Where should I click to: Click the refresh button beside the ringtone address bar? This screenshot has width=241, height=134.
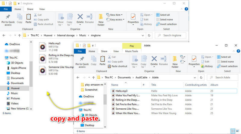point(149,35)
